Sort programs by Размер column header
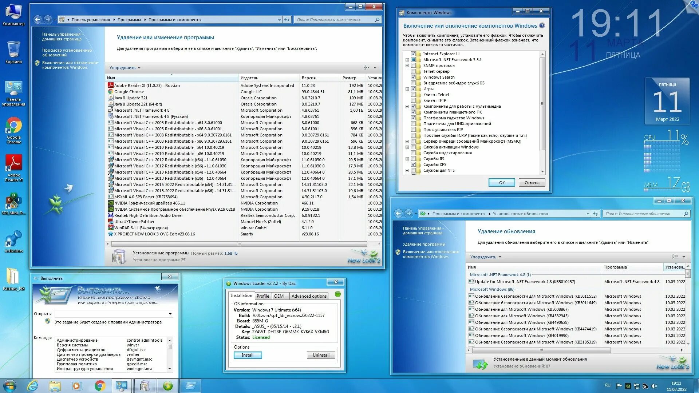 [x=352, y=78]
